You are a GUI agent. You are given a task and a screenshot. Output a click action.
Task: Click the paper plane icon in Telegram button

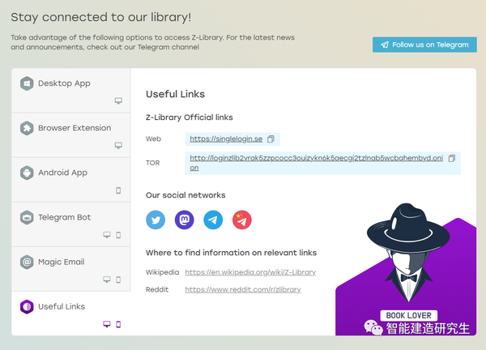385,45
